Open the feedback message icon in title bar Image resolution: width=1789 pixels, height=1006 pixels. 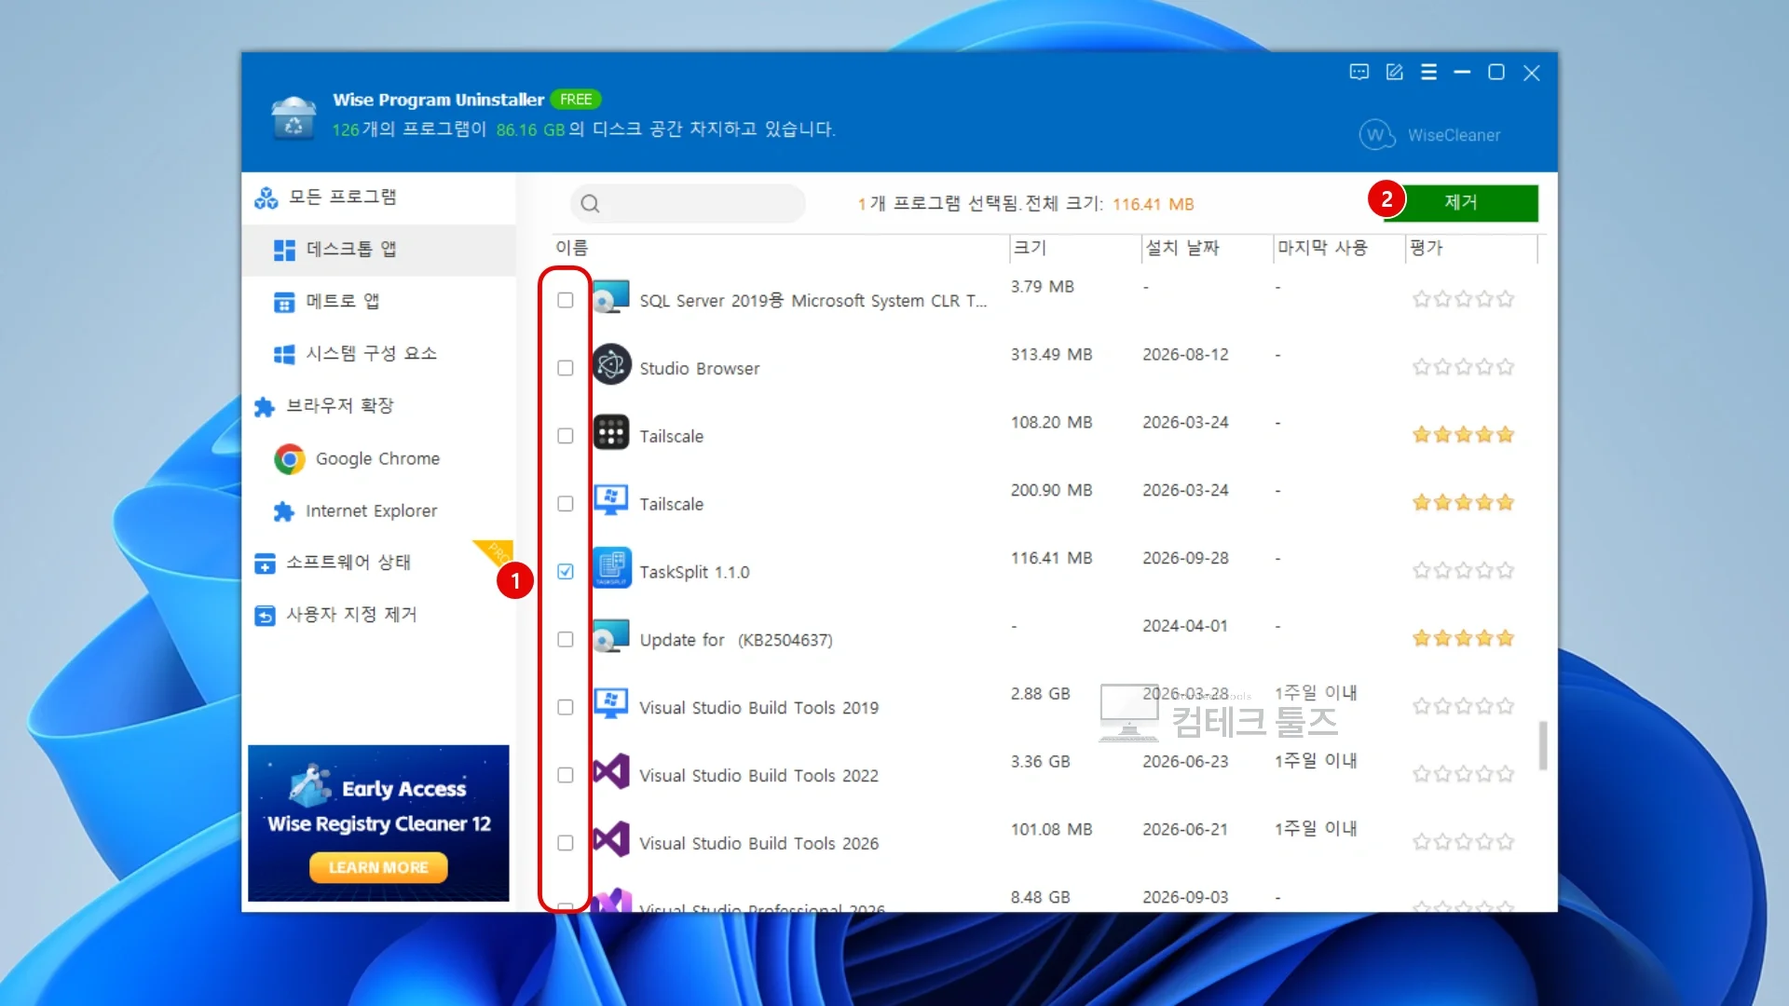(1359, 73)
